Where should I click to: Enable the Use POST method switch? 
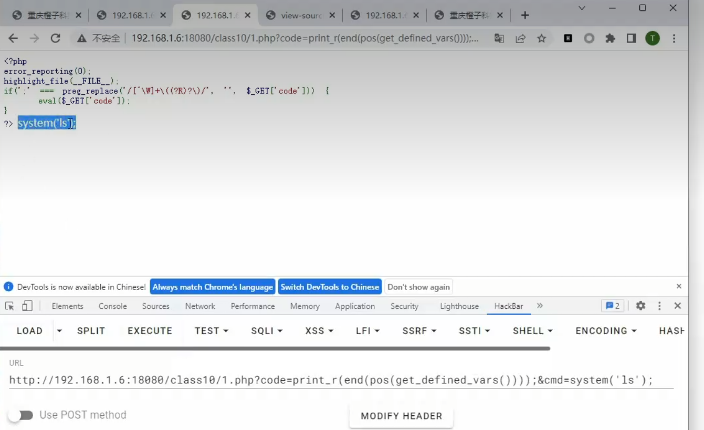pyautogui.click(x=21, y=415)
